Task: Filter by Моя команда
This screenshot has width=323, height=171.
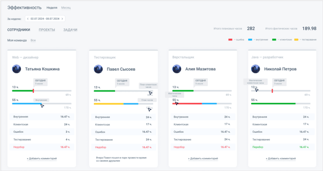Action: [x=17, y=40]
